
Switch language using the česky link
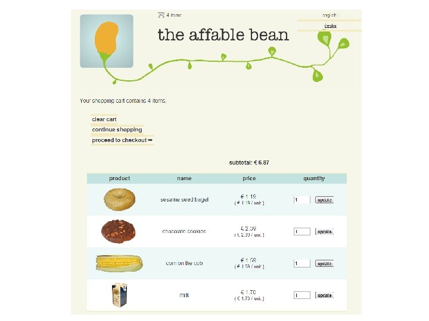[x=330, y=26]
